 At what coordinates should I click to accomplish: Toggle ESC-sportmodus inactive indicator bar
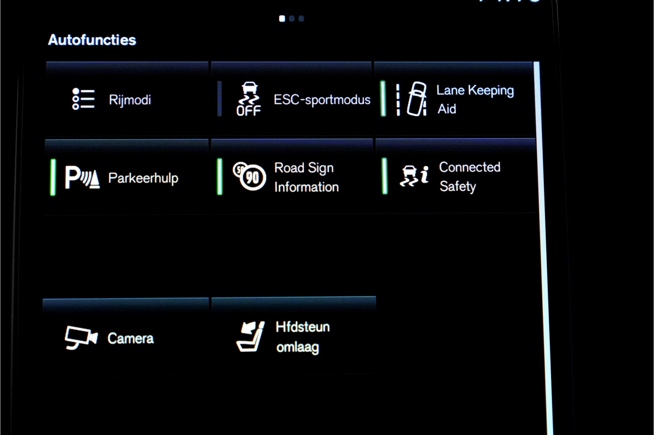point(220,99)
